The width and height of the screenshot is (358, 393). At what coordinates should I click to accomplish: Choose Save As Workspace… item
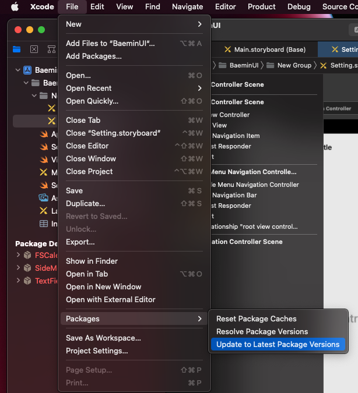click(134, 338)
